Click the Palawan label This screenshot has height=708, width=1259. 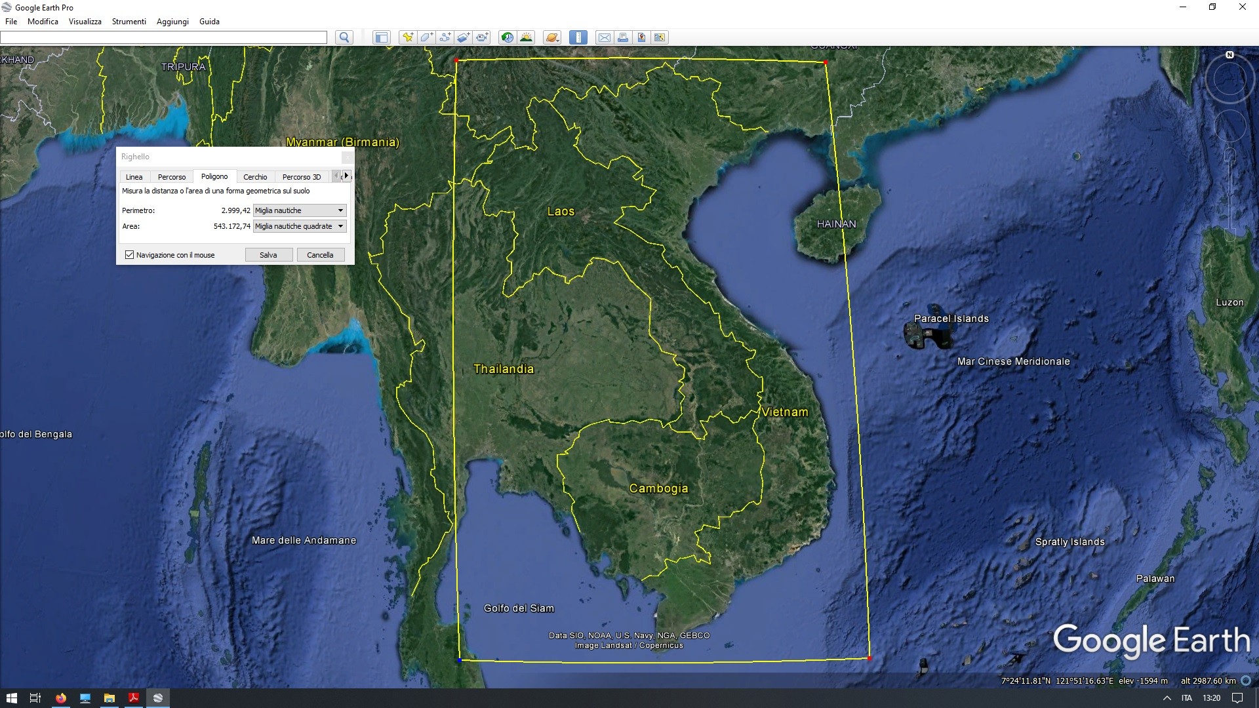pos(1155,578)
